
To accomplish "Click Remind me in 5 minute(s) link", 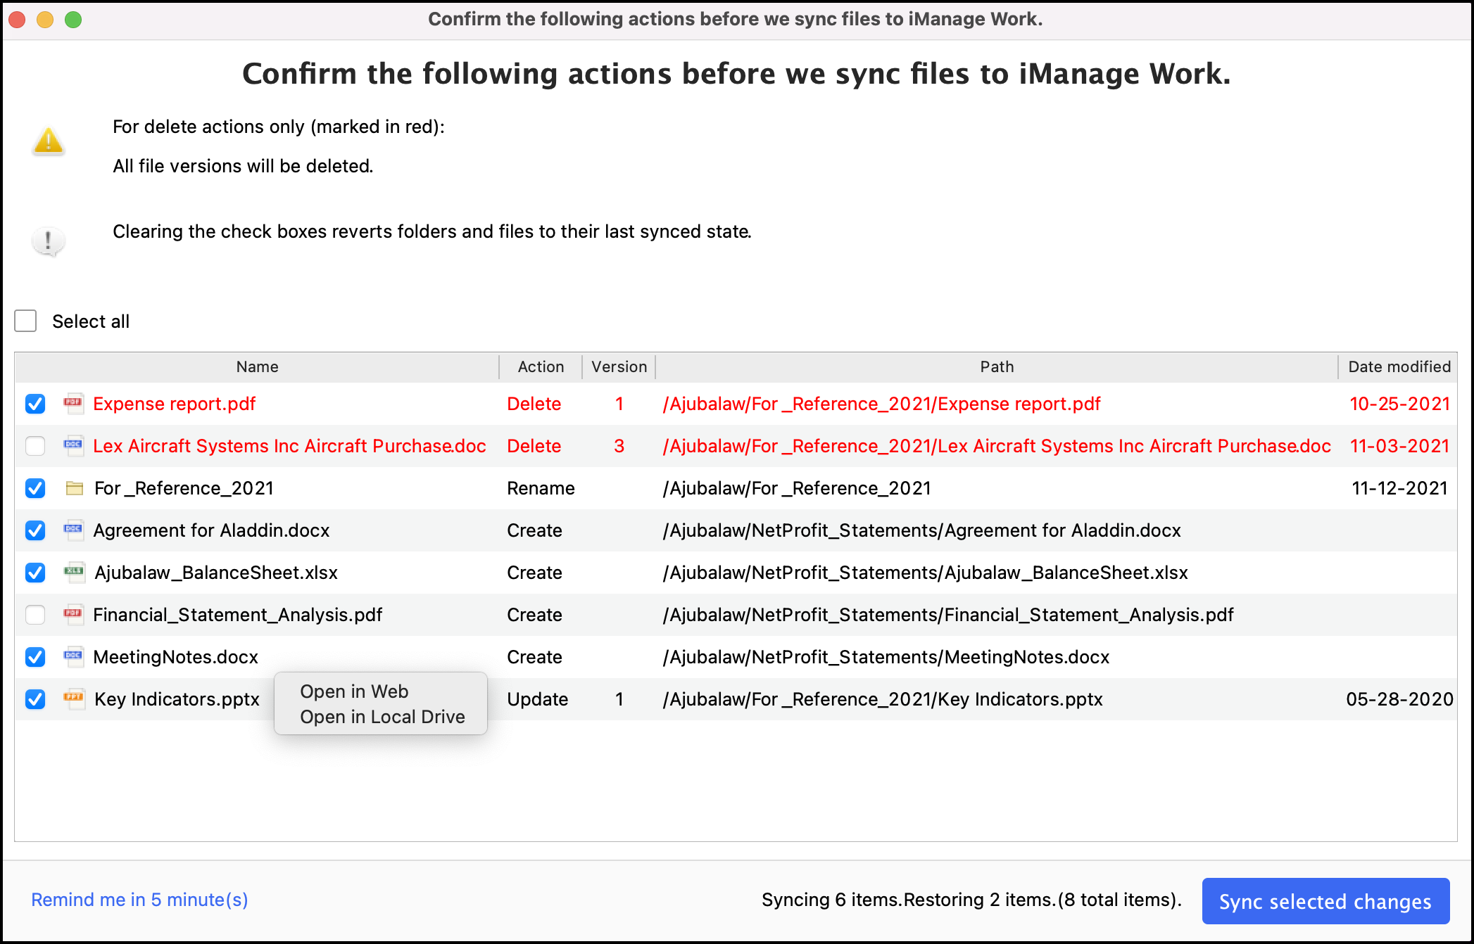I will tap(139, 900).
